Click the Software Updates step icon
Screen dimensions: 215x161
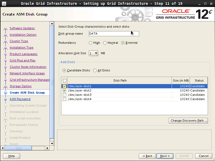click(x=5, y=28)
